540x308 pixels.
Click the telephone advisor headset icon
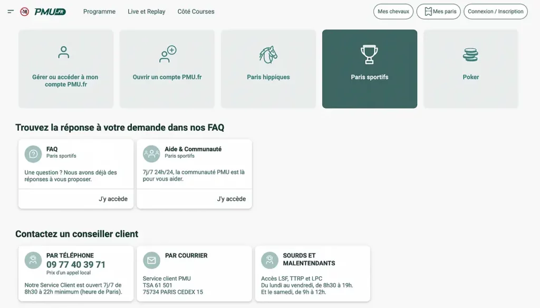pyautogui.click(x=33, y=261)
